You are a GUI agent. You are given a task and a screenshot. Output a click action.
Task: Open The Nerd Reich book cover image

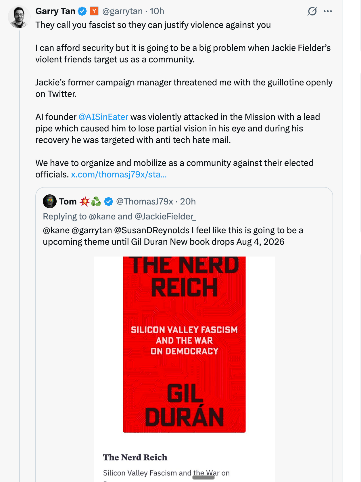coord(184,344)
